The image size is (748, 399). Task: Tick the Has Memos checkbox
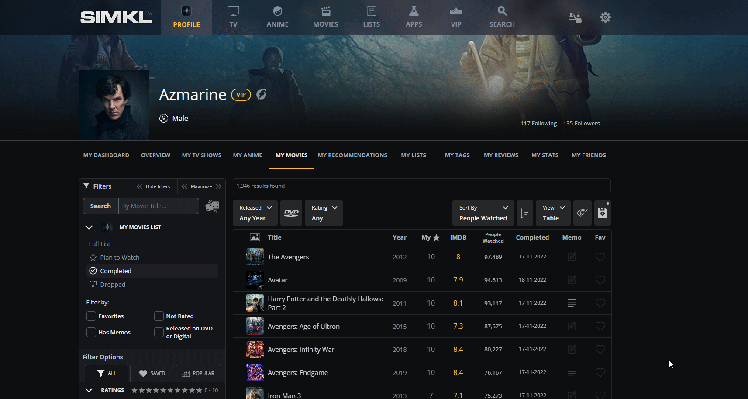point(91,332)
